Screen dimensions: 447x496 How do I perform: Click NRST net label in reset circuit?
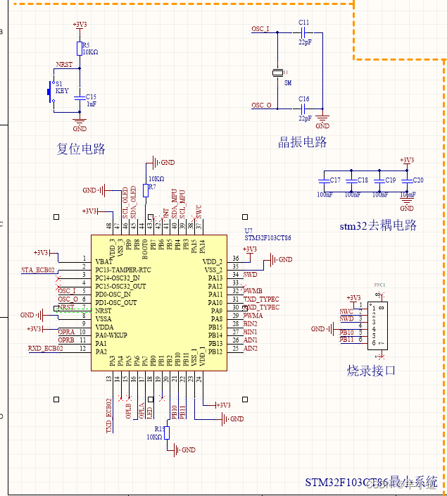pyautogui.click(x=64, y=65)
